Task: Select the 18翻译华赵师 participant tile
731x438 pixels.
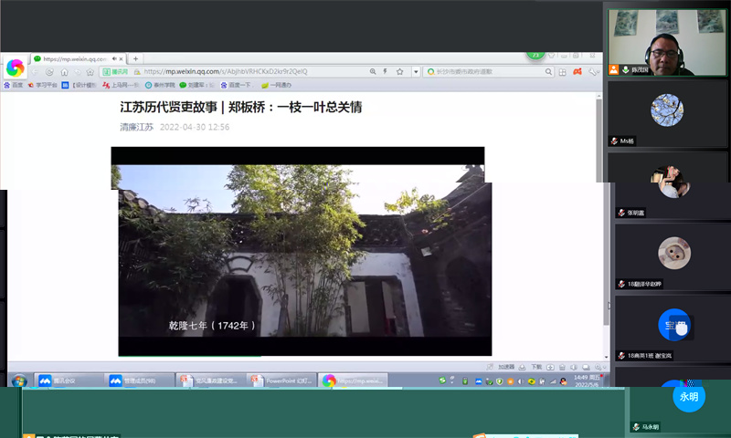Action: [674, 257]
